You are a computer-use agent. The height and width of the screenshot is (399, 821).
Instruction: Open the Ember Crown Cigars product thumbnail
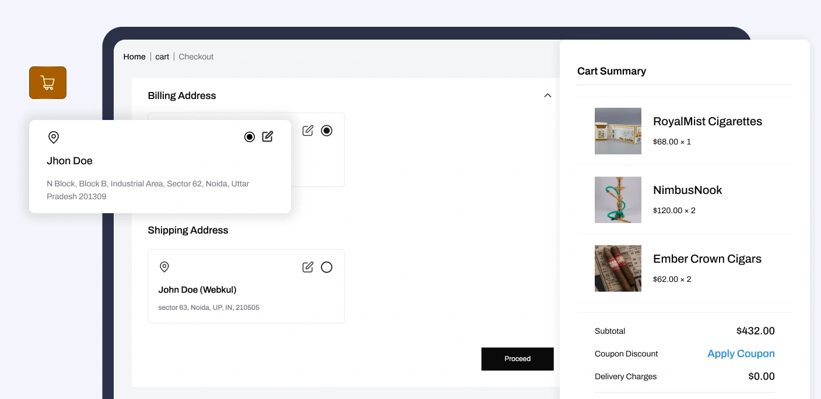click(x=617, y=269)
